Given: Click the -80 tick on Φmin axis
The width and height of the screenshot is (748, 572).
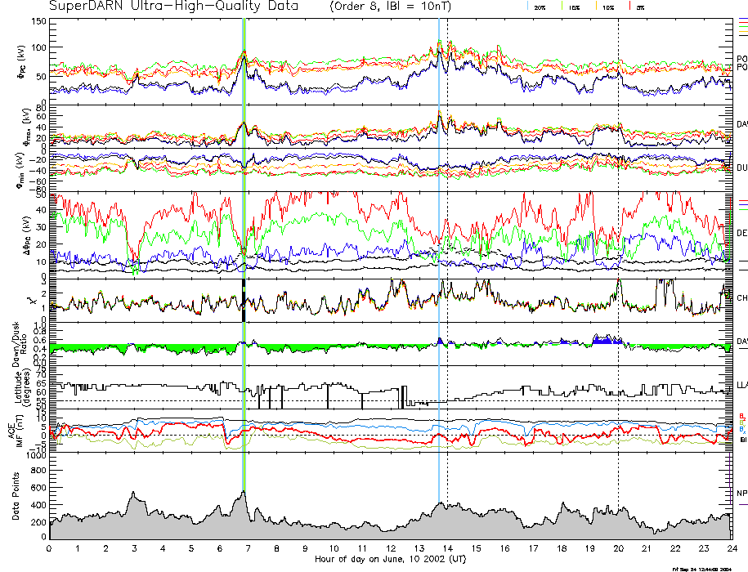Looking at the screenshot, I should click(39, 190).
